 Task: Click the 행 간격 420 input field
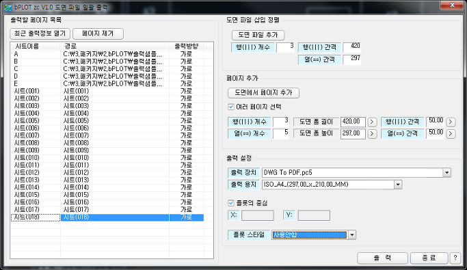[x=352, y=47]
